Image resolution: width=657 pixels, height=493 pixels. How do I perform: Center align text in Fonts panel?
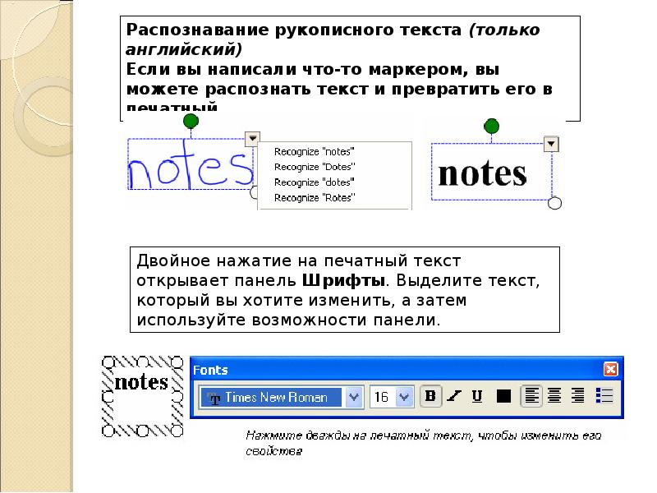(554, 397)
